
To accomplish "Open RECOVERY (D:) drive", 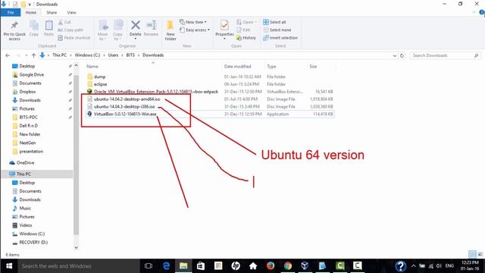I will point(33,243).
